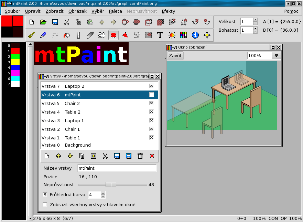The height and width of the screenshot is (222, 303).
Task: Pick the green palette colour 2
Action: 15,56
